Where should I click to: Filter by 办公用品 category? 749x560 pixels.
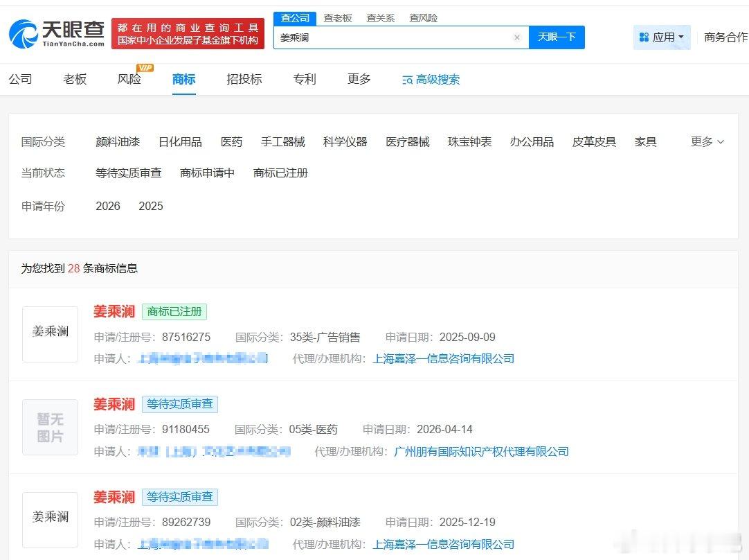(532, 142)
